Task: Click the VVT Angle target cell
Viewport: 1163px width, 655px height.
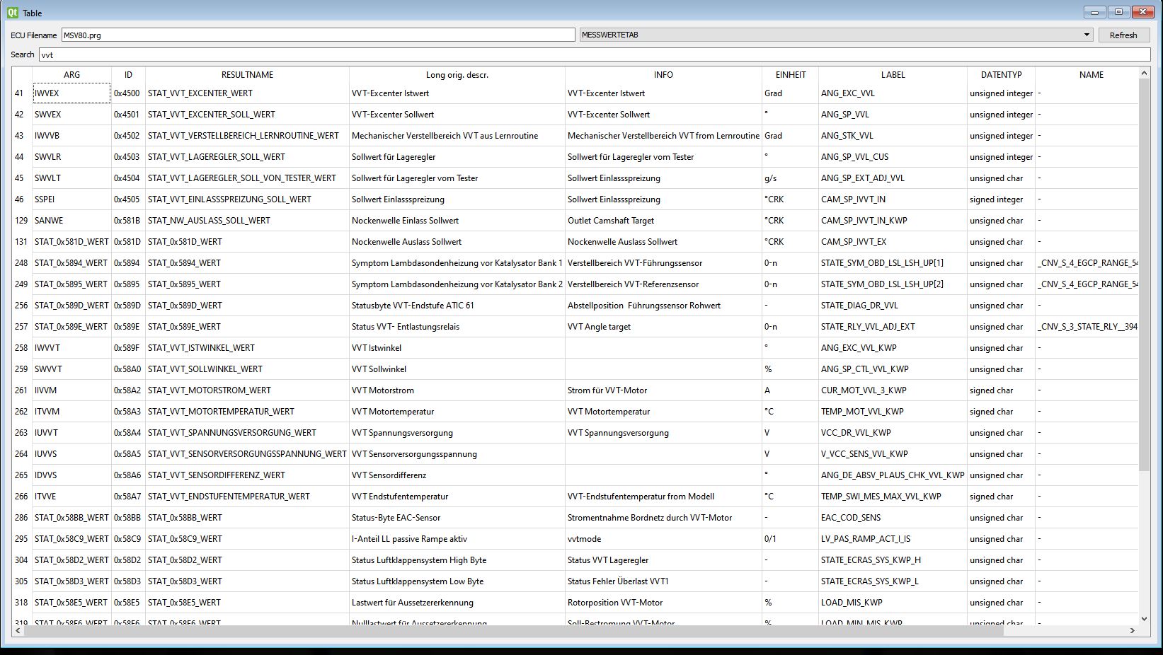Action: pos(663,327)
